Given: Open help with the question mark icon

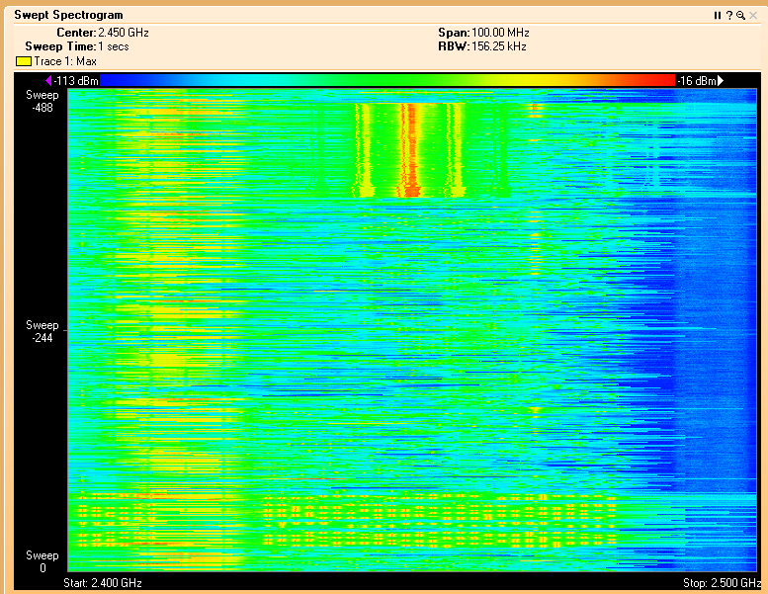Looking at the screenshot, I should tap(728, 16).
